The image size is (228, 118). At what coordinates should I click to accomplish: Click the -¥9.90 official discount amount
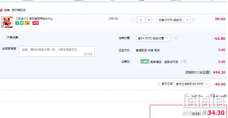(x=219, y=84)
